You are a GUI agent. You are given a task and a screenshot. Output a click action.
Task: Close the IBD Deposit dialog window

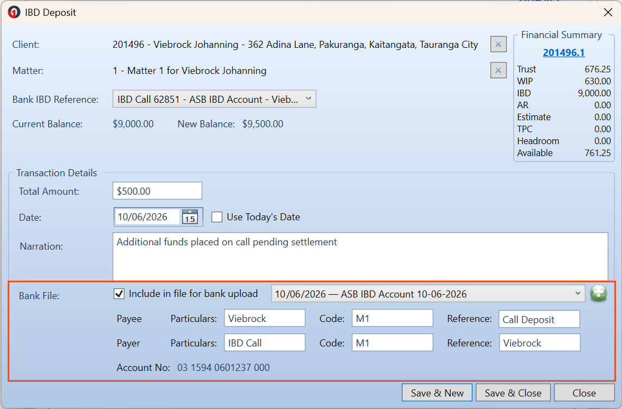click(x=608, y=13)
